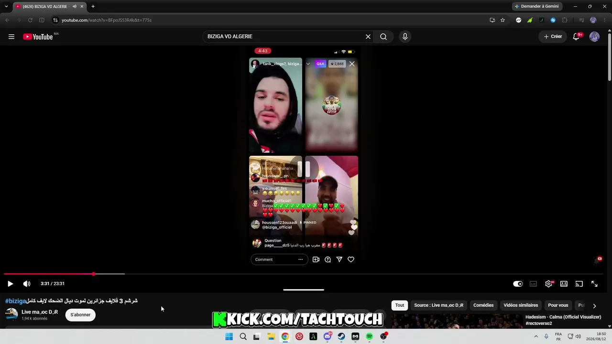The image size is (612, 344).
Task: Open the media controls button in Chrome
Action: 581,20
